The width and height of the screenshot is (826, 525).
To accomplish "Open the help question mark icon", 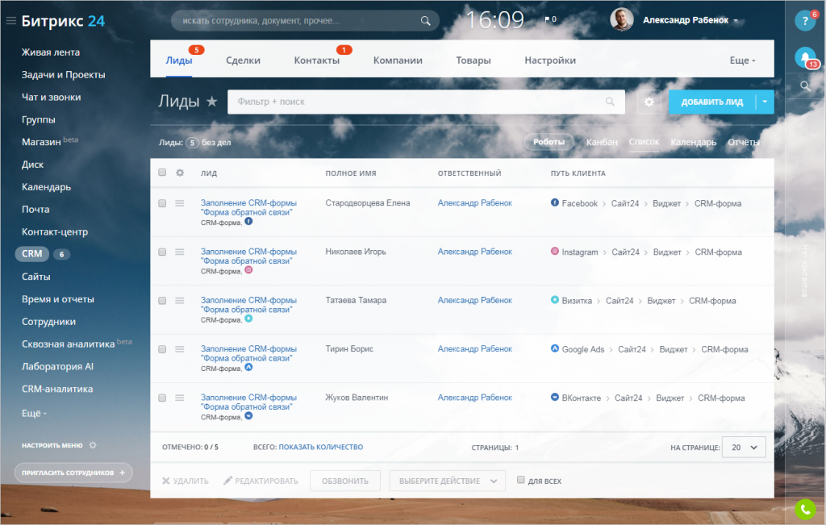I will pos(805,20).
